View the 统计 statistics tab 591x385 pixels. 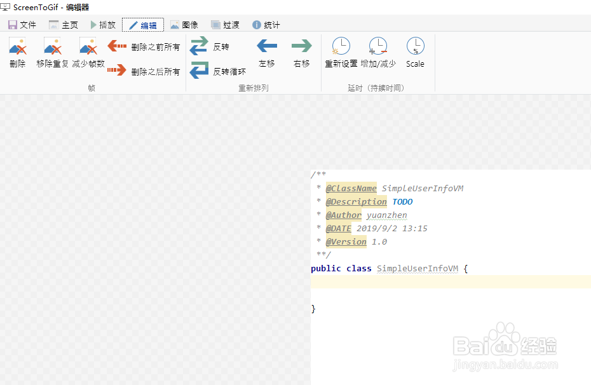point(266,24)
